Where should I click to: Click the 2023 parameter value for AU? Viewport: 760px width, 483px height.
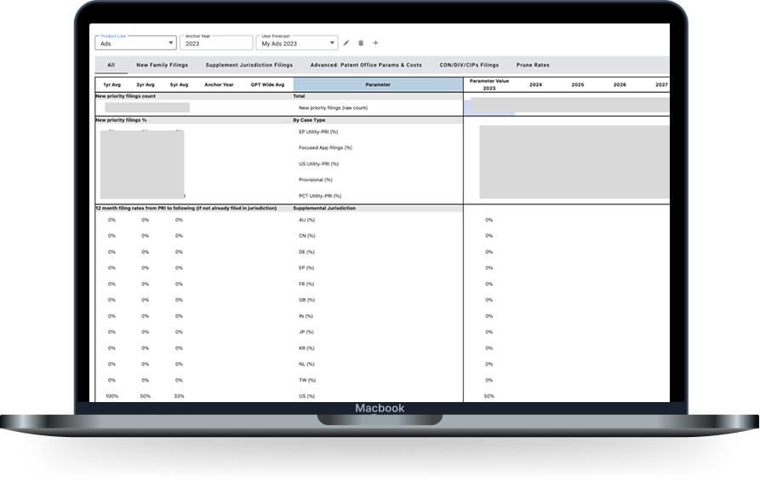[489, 220]
